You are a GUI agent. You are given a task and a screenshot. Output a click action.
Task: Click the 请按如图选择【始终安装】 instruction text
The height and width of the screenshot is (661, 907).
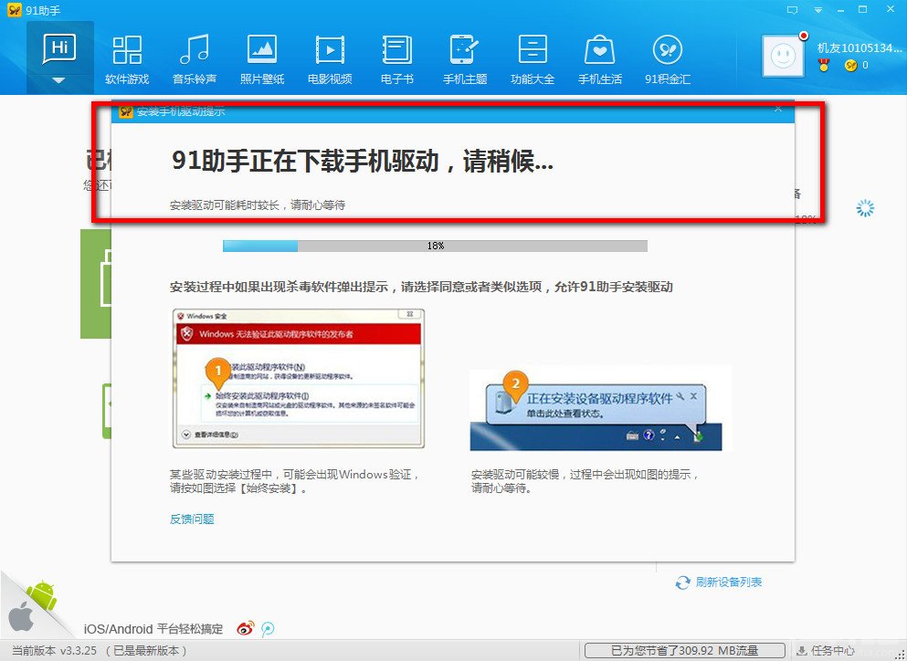(x=238, y=488)
